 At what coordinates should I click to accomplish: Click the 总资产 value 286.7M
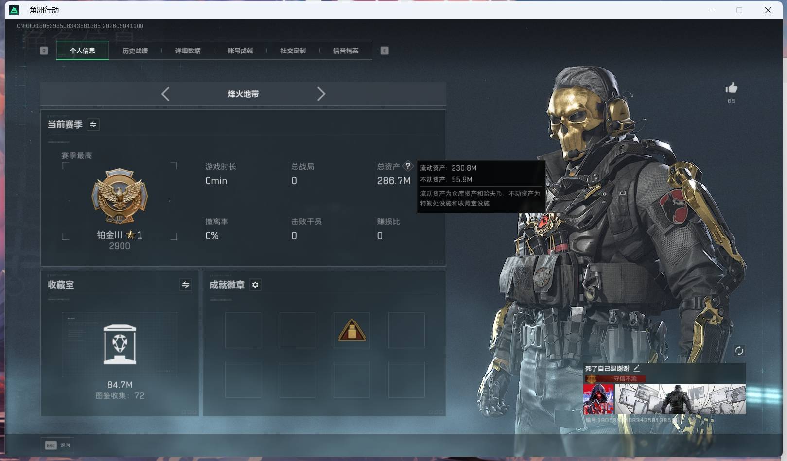[x=394, y=181]
